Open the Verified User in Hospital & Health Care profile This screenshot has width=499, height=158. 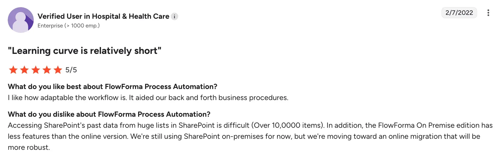pyautogui.click(x=103, y=16)
